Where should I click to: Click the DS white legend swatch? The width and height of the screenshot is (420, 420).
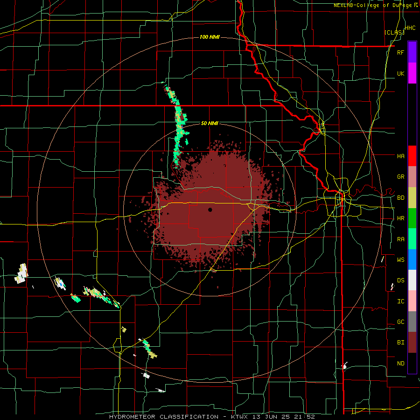click(412, 280)
